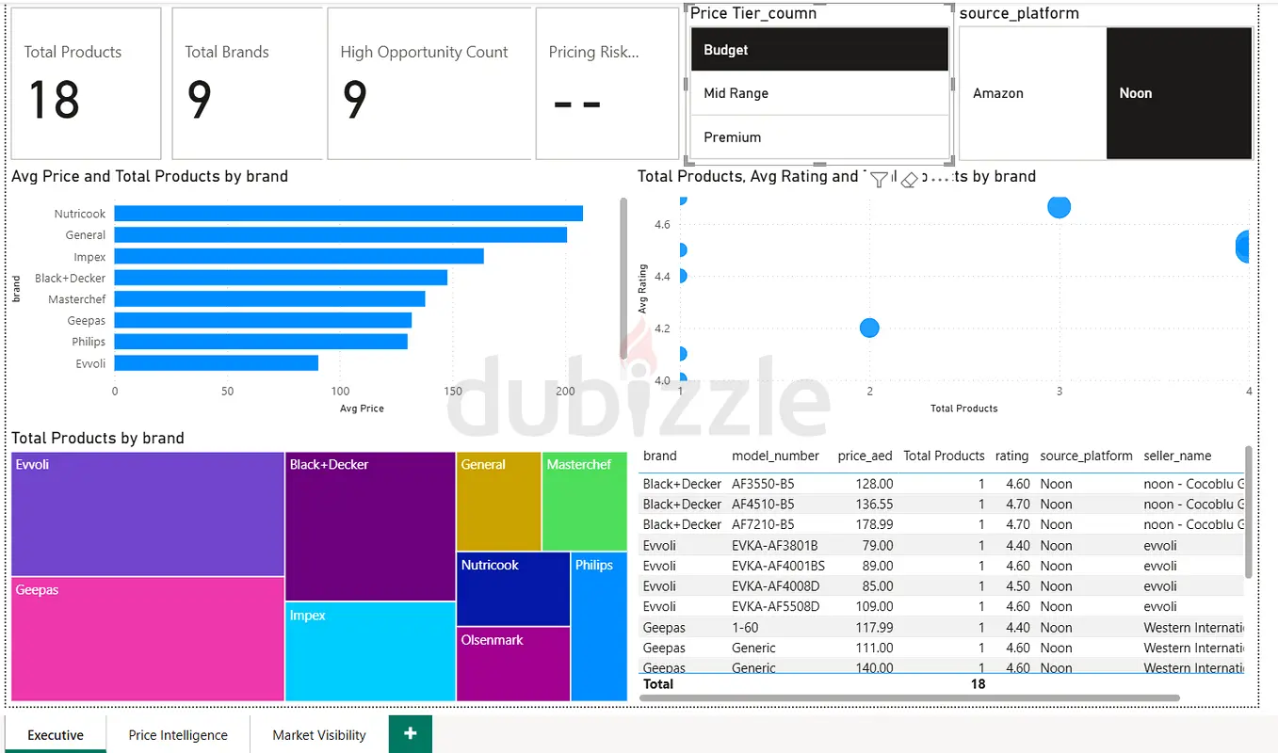The width and height of the screenshot is (1278, 753).
Task: Select the Total Products card
Action: (86, 84)
